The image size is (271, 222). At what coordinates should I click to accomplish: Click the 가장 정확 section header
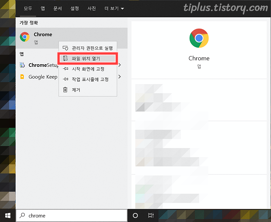[29, 23]
